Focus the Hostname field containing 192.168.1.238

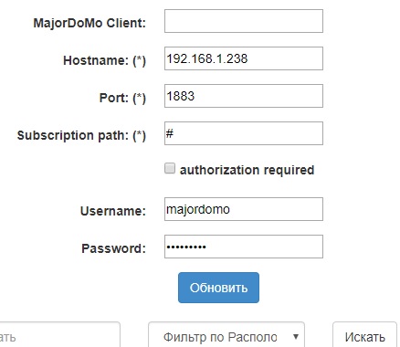(x=244, y=58)
